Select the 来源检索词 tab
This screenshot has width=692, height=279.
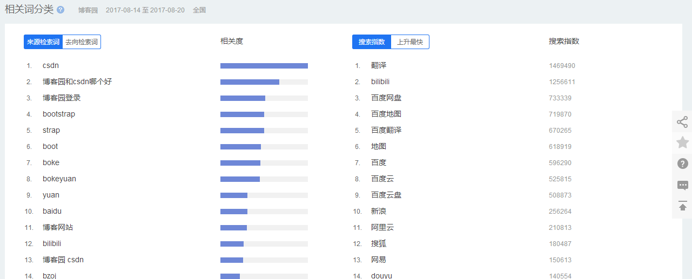43,42
